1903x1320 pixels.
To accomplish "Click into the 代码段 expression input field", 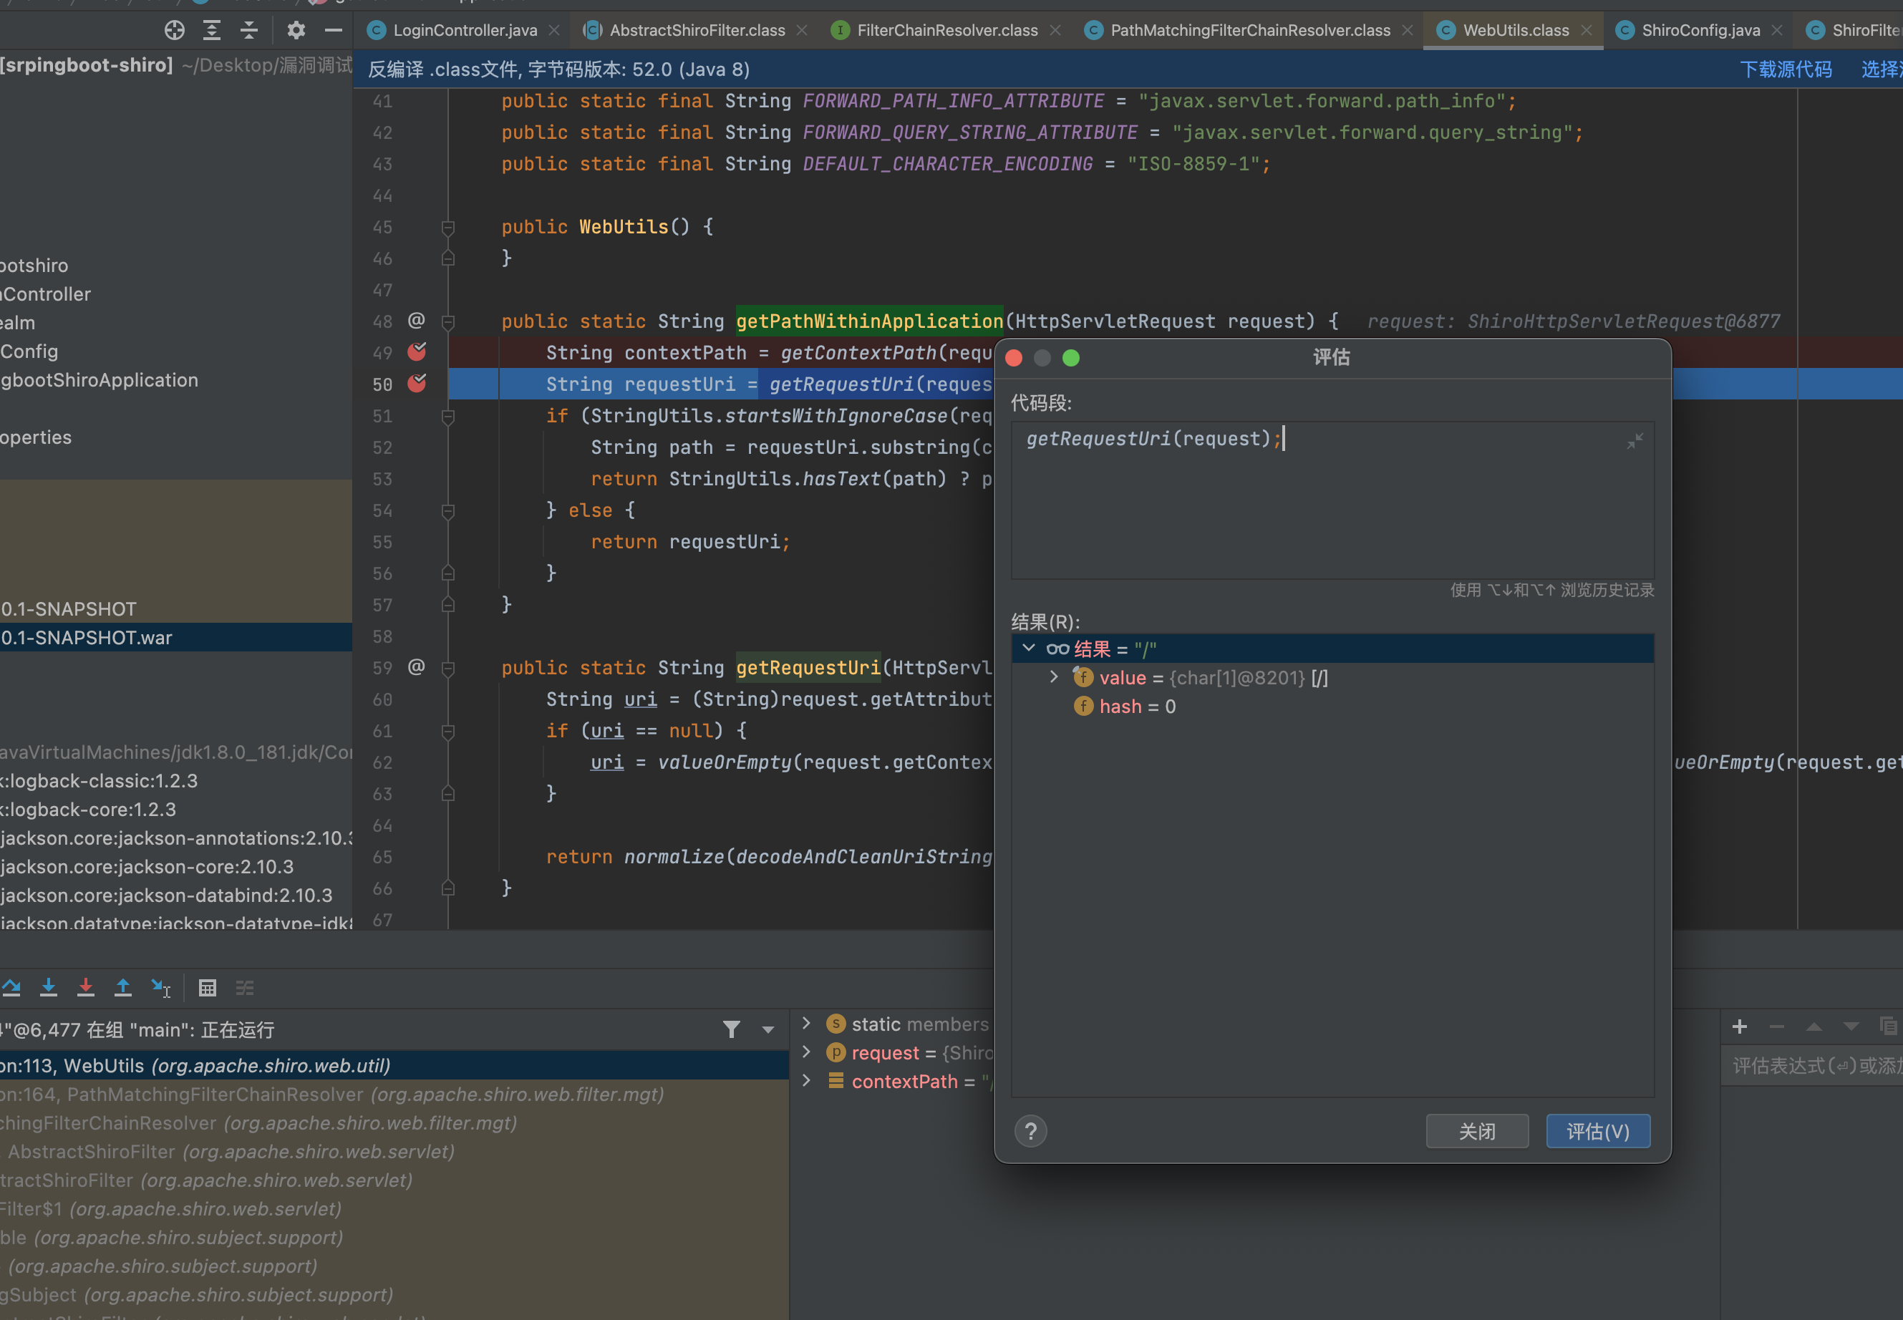I will [x=1332, y=500].
